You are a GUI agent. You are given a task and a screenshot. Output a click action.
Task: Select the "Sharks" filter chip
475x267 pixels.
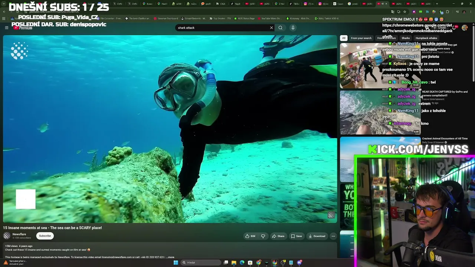coord(406,38)
